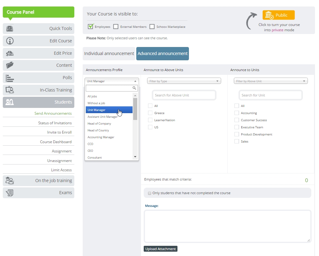Viewport: 319px width, 256px height.
Task: Click the Course Panel header
Action: pyautogui.click(x=38, y=12)
